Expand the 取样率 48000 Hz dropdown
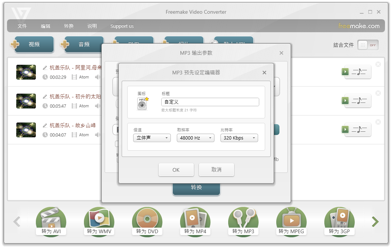The image size is (392, 248). (x=195, y=138)
